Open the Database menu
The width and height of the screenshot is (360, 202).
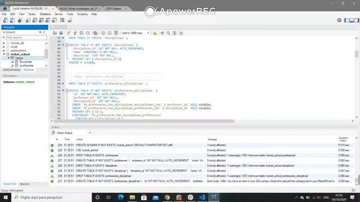click(x=45, y=14)
